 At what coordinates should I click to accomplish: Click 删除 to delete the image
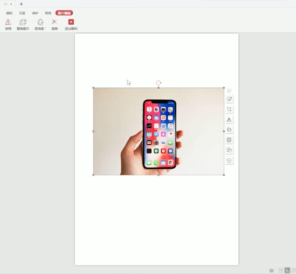tap(55, 25)
